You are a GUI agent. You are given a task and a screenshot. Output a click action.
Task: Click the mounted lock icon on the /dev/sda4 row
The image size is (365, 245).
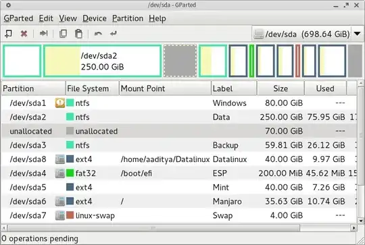pos(60,173)
